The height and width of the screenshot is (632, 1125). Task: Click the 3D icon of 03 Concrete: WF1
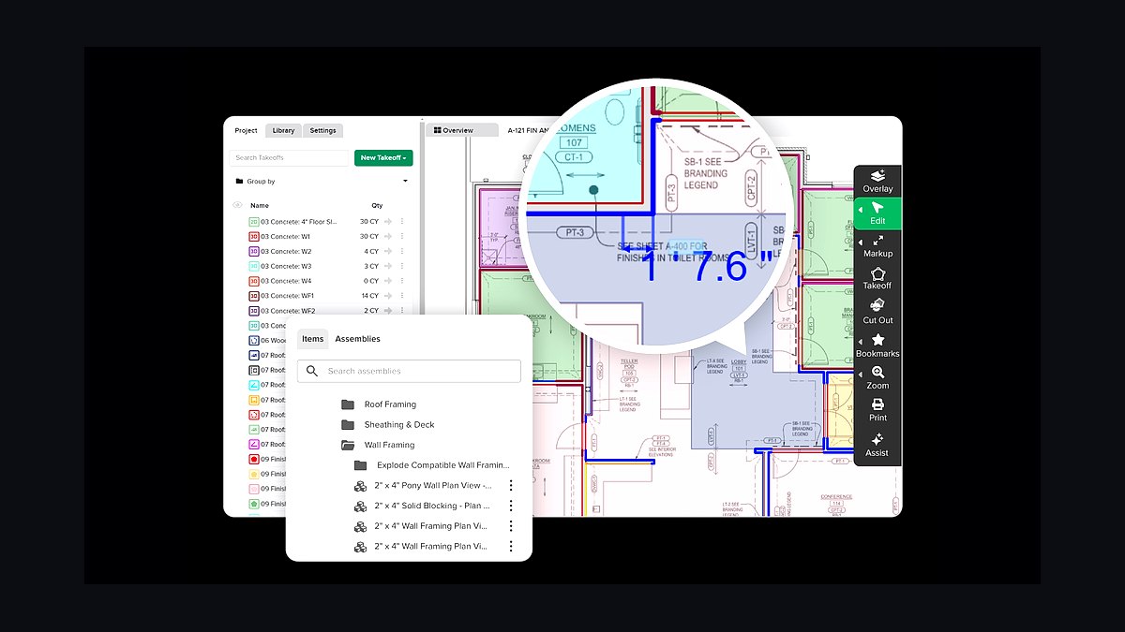click(253, 296)
